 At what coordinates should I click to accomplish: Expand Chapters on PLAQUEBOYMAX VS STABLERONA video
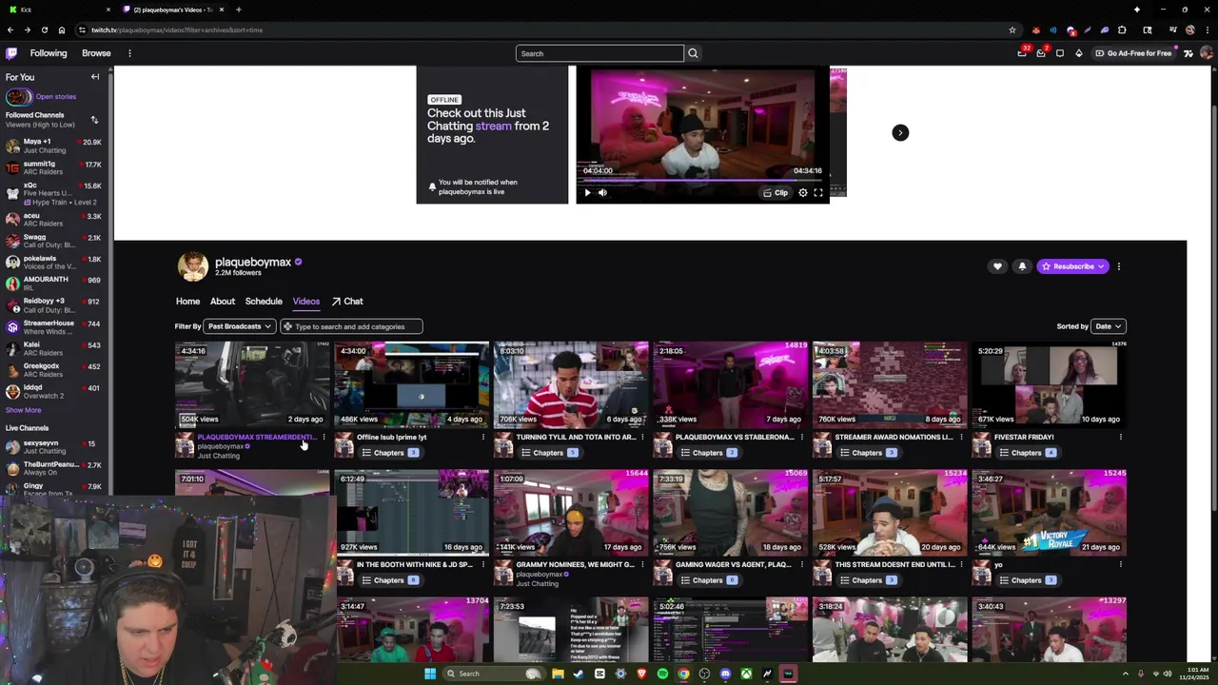pos(708,453)
